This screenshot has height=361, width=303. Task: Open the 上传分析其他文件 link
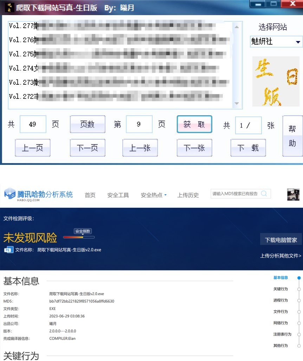(x=281, y=256)
